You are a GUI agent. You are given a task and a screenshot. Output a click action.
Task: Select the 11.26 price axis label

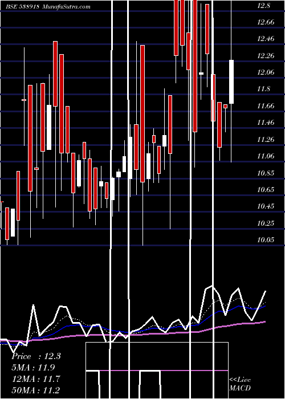click(266, 140)
